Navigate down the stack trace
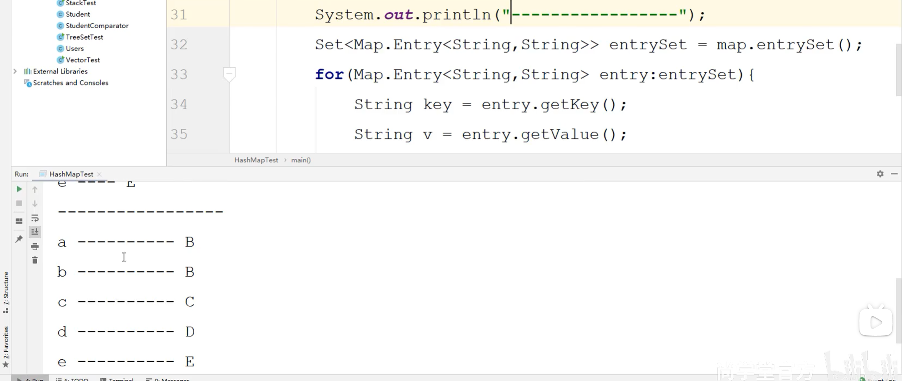Screen dimensions: 902x381 click(x=35, y=203)
